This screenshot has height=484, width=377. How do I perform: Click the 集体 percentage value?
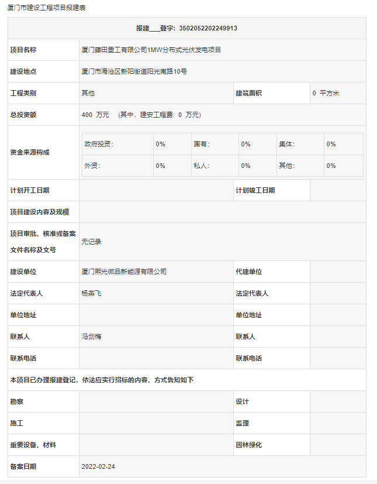(331, 144)
